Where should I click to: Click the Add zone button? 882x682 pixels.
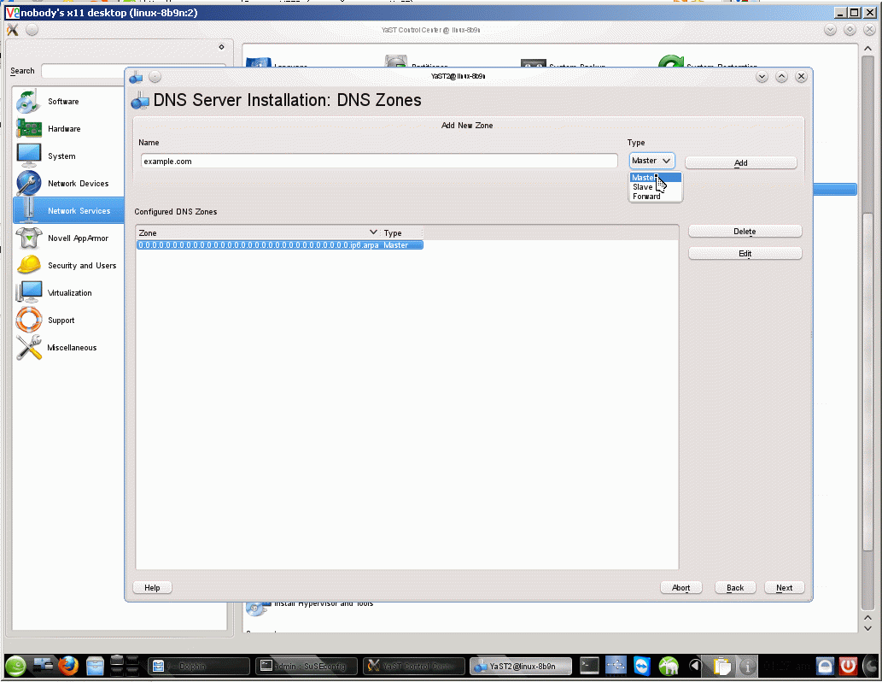(x=740, y=162)
